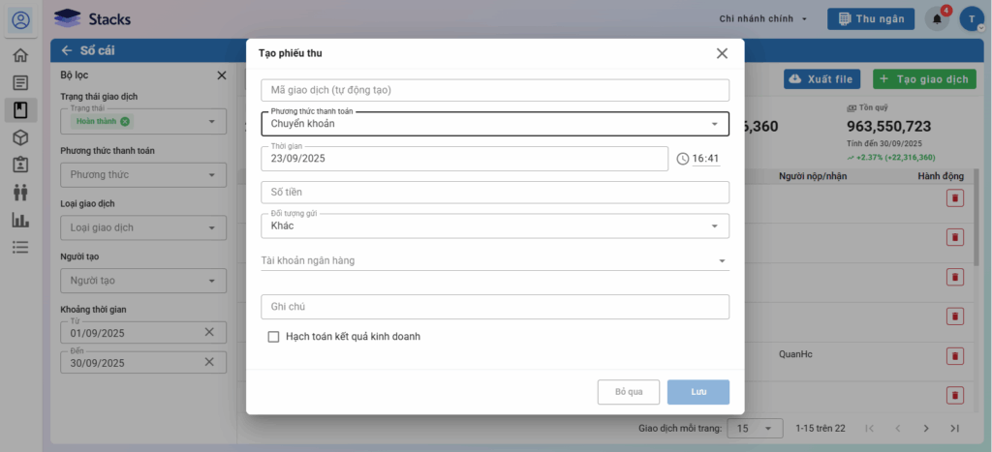Expand the Phương thức thanh toán dropdown
This screenshot has height=452, width=992.
[714, 124]
